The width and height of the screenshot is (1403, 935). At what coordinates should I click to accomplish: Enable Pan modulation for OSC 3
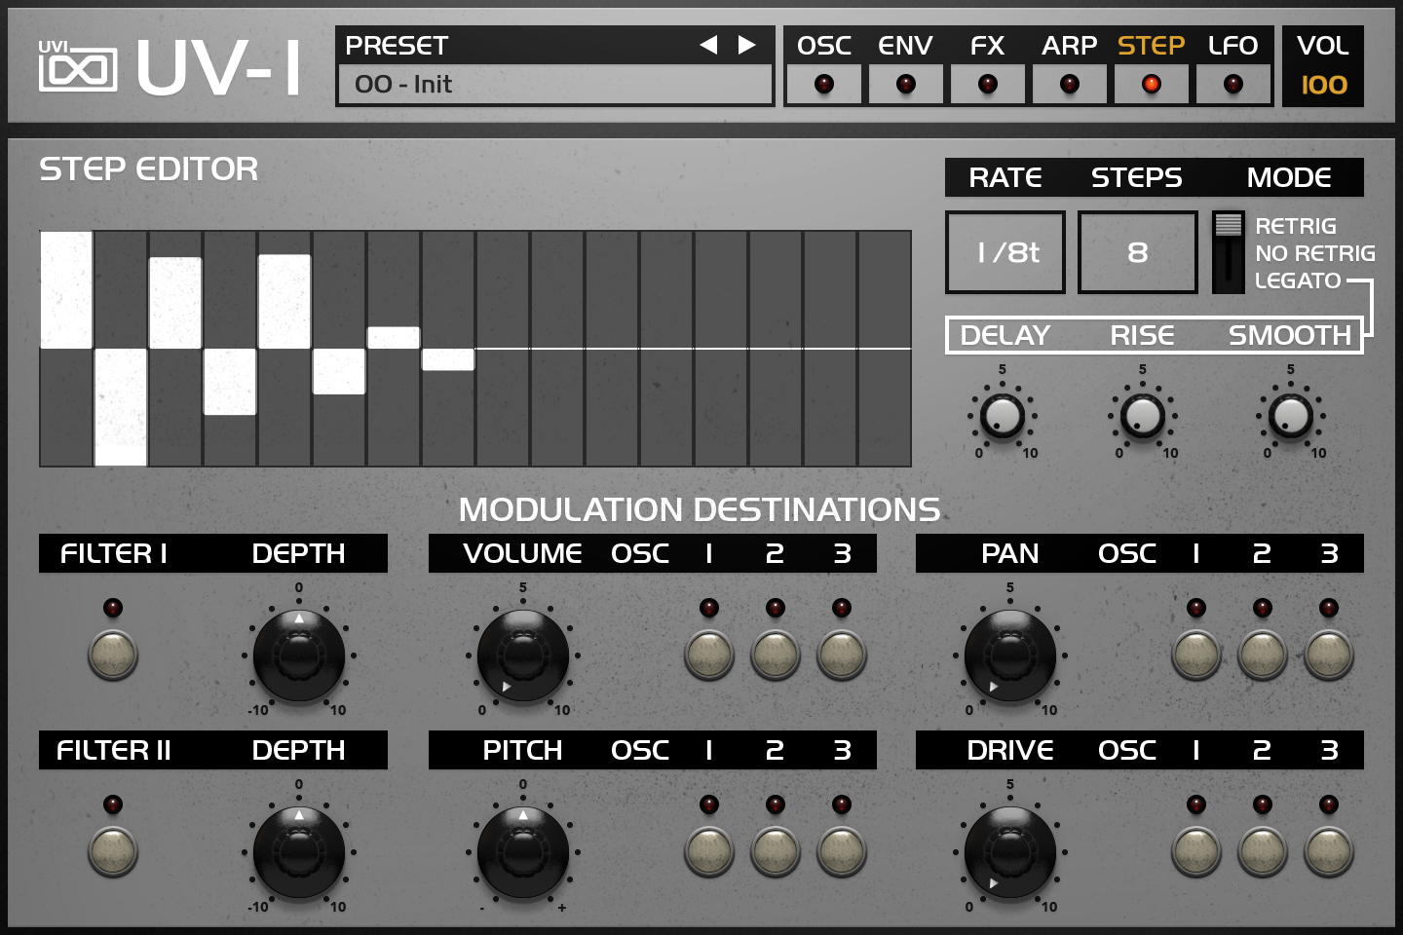1329,654
